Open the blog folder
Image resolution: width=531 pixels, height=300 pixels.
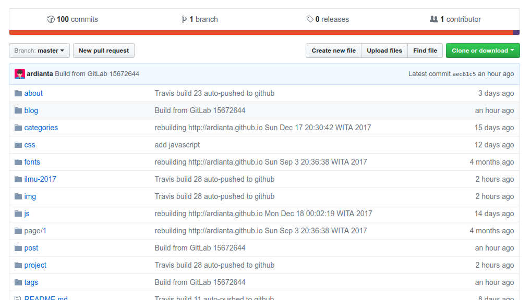(x=31, y=110)
